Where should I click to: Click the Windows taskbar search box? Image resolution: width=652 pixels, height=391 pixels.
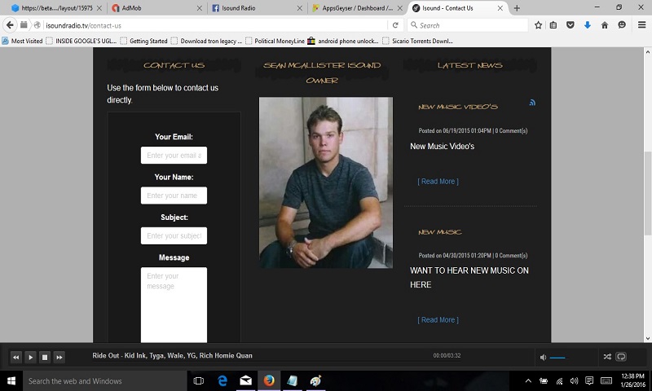point(106,381)
